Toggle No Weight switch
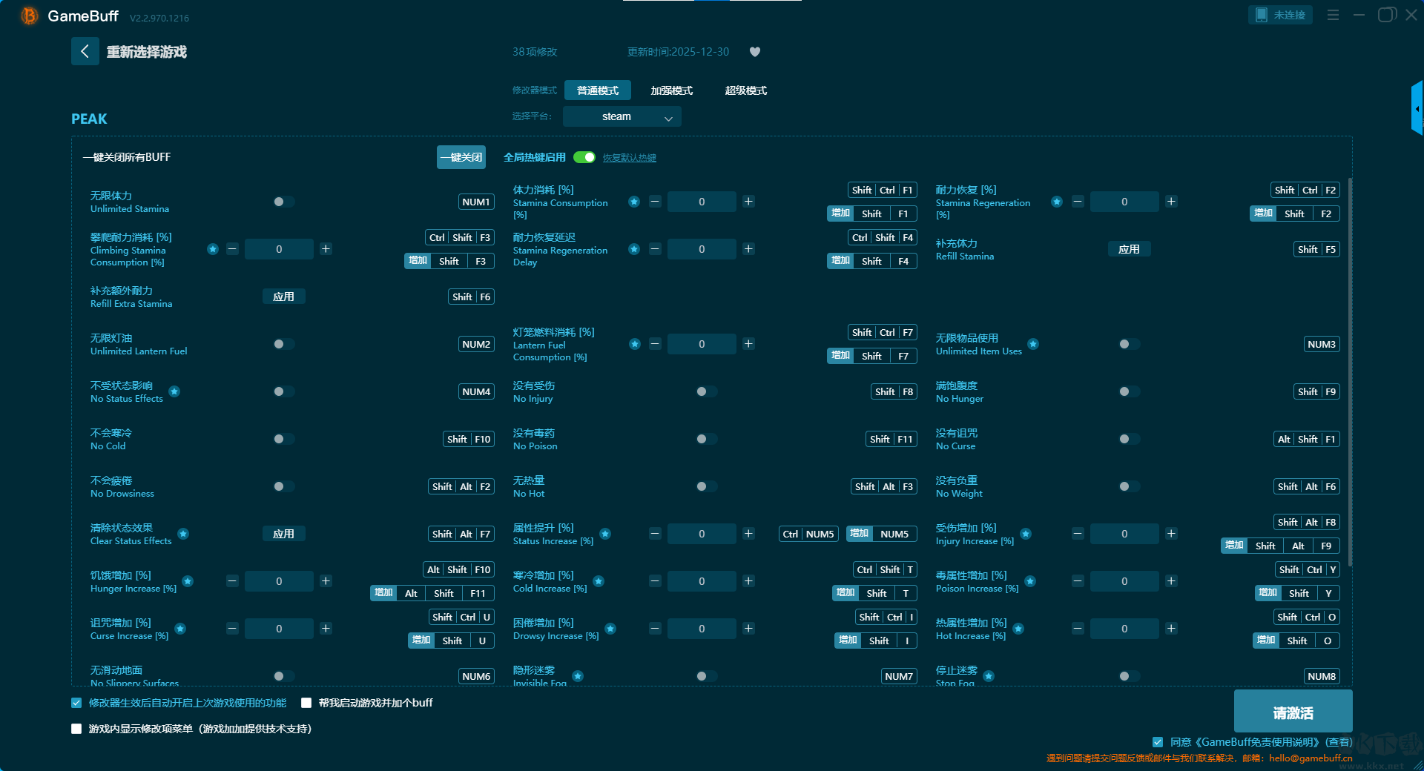Screen dimensions: 1424x771 [1129, 486]
